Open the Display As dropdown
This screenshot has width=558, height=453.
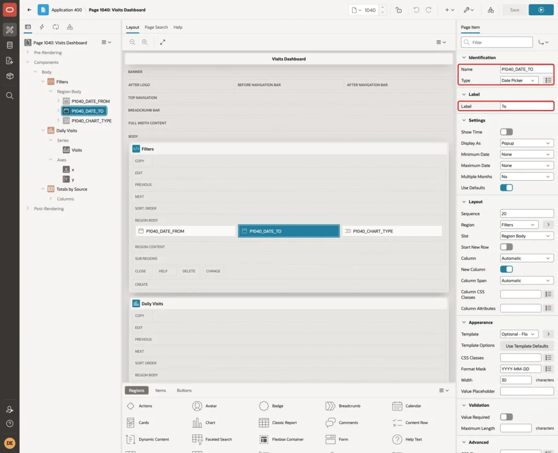click(527, 143)
